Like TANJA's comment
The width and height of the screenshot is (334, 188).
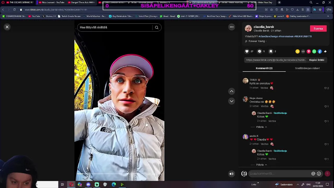(325, 88)
